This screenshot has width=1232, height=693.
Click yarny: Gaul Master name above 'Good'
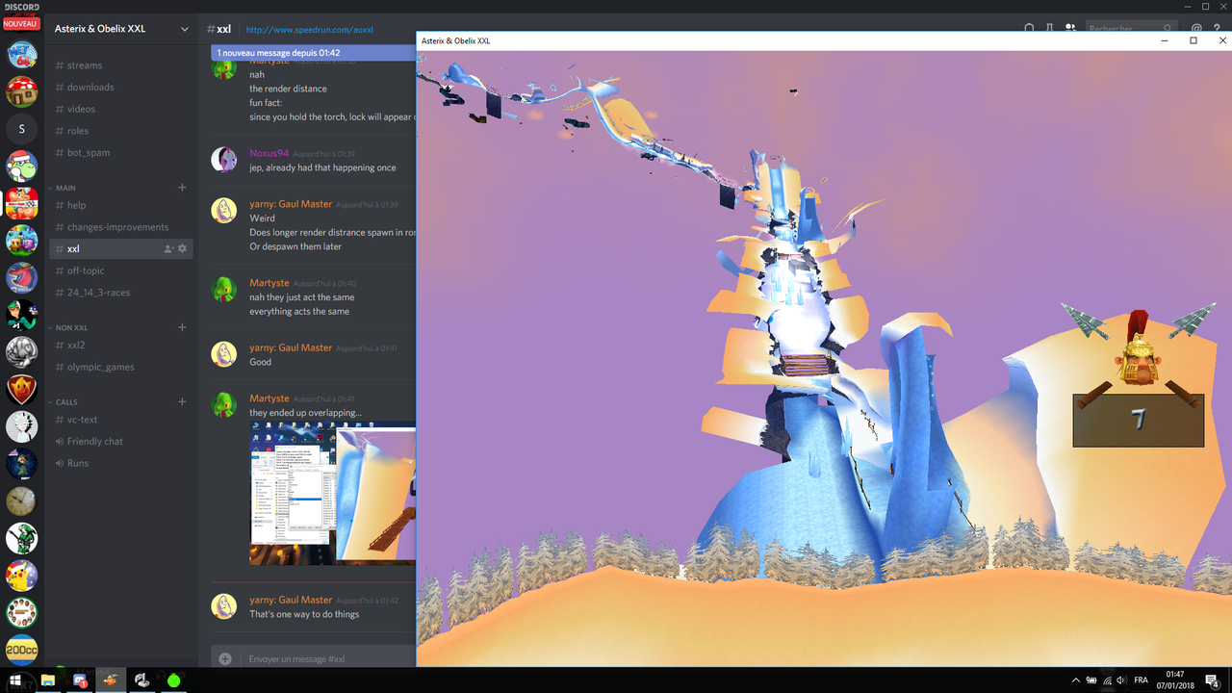click(291, 347)
